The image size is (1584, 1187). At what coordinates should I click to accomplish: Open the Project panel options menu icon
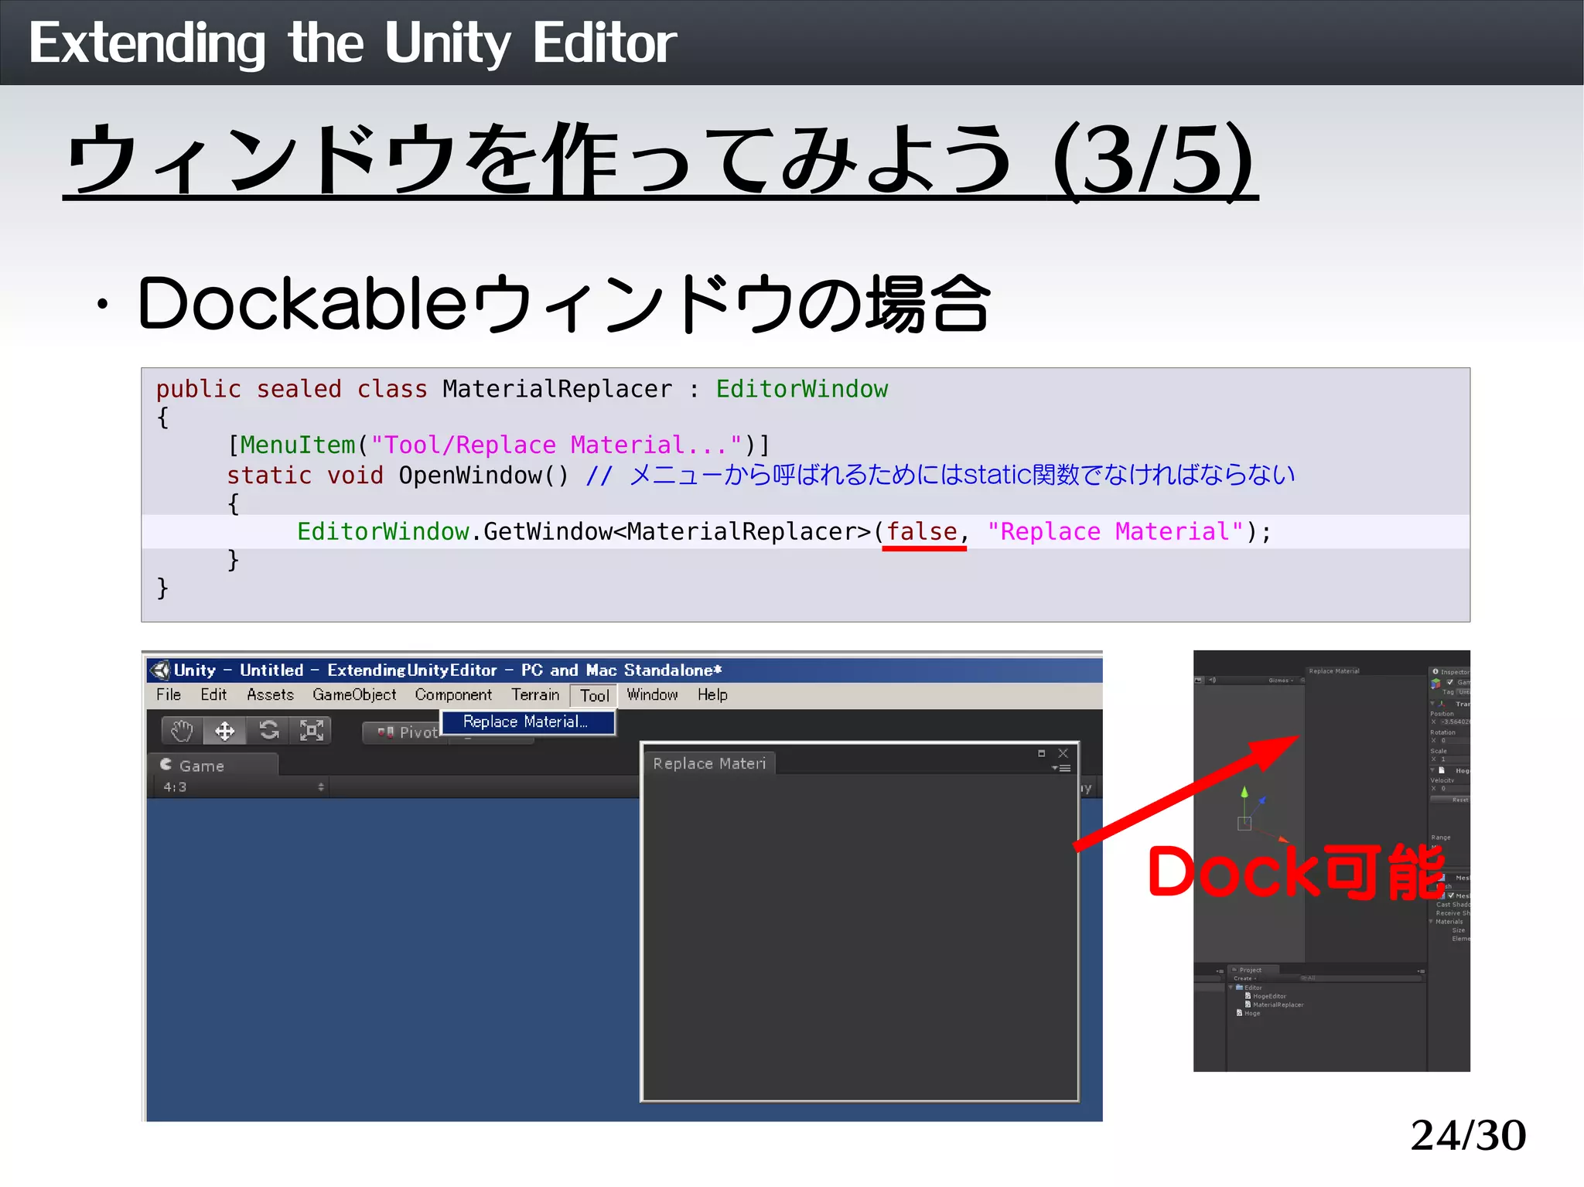pos(1422,971)
